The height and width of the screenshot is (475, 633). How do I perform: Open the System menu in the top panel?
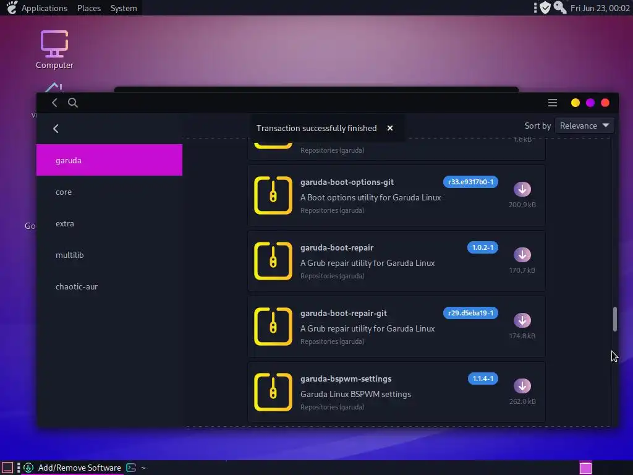(124, 8)
